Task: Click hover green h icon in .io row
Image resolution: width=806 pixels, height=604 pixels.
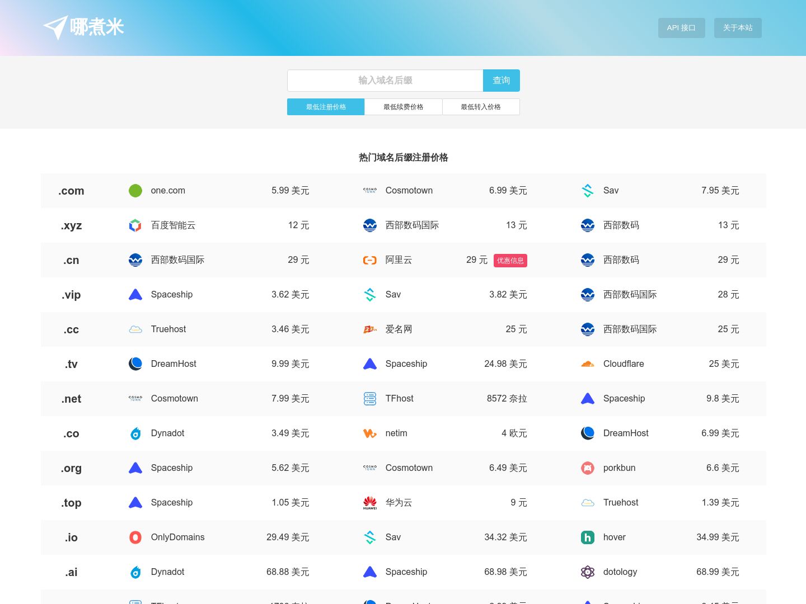Action: click(588, 537)
